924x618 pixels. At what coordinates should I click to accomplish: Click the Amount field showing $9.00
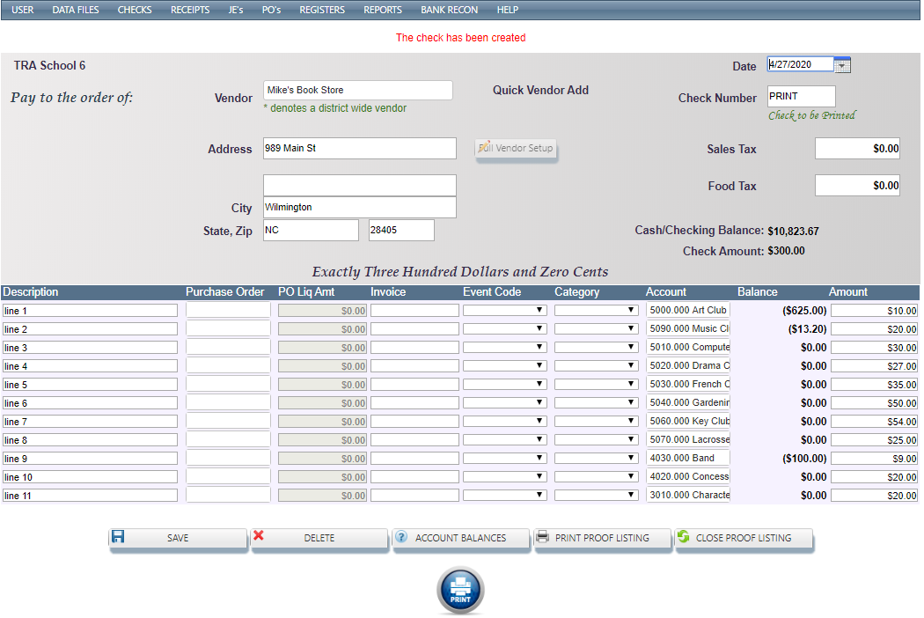pos(875,458)
